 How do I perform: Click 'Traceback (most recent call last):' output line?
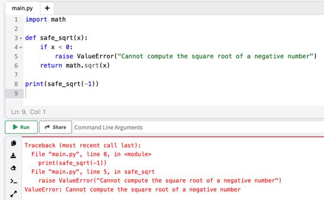83,145
